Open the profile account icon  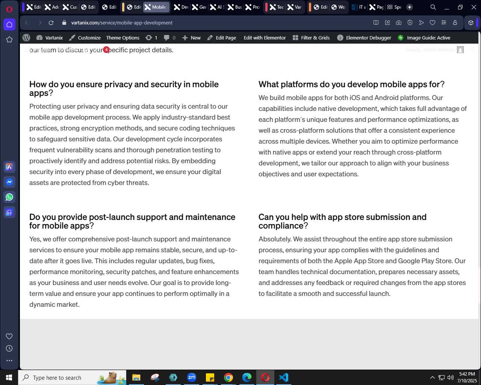click(455, 23)
